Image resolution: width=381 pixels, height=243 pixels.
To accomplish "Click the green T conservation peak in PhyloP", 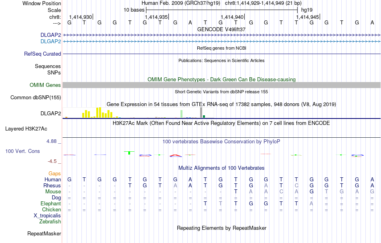I will (130, 153).
